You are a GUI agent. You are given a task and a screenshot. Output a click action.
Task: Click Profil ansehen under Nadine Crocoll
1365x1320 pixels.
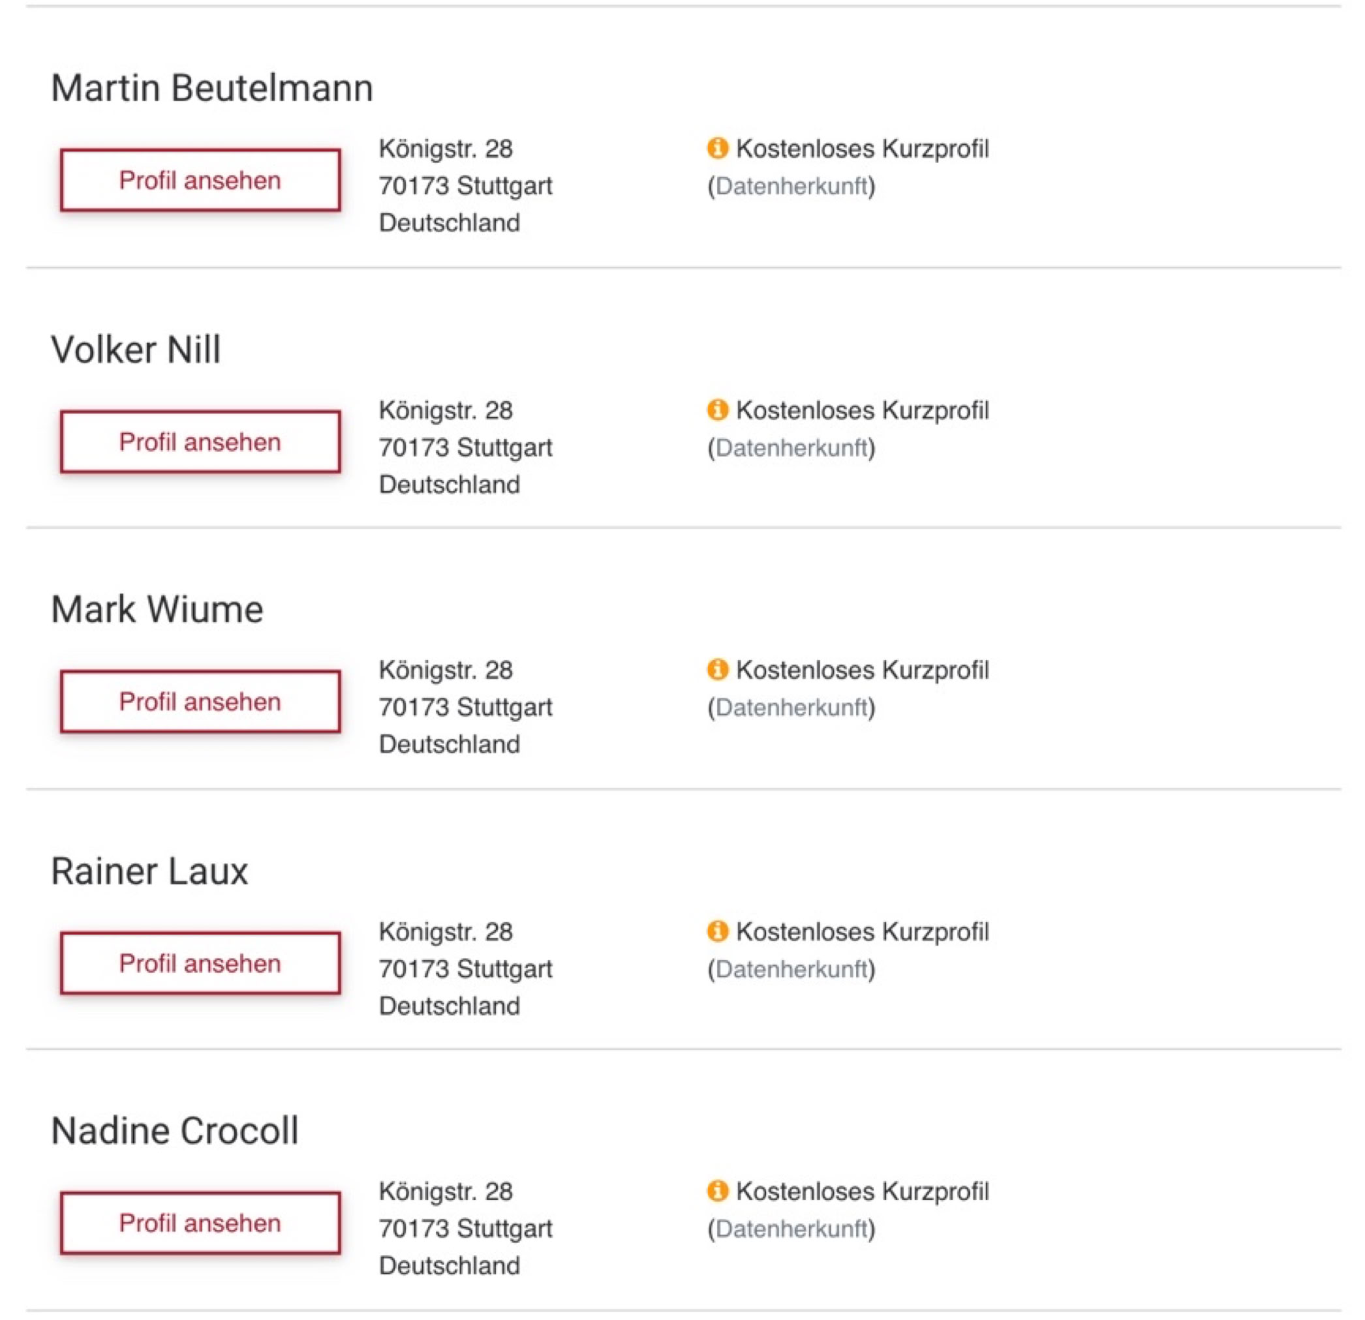coord(200,1223)
